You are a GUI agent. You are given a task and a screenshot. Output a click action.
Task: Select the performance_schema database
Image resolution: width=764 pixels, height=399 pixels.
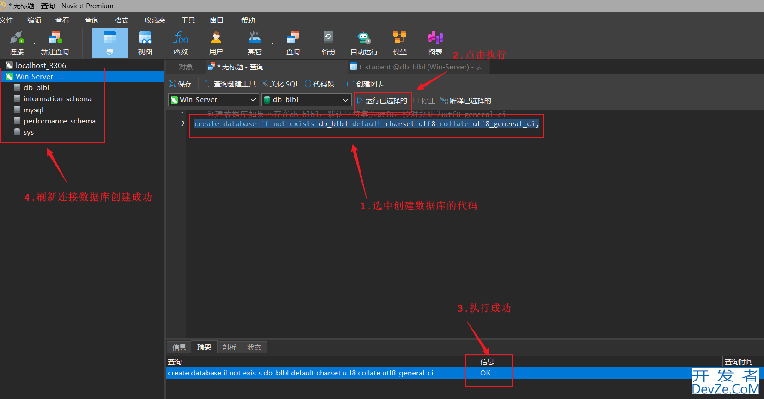point(60,121)
